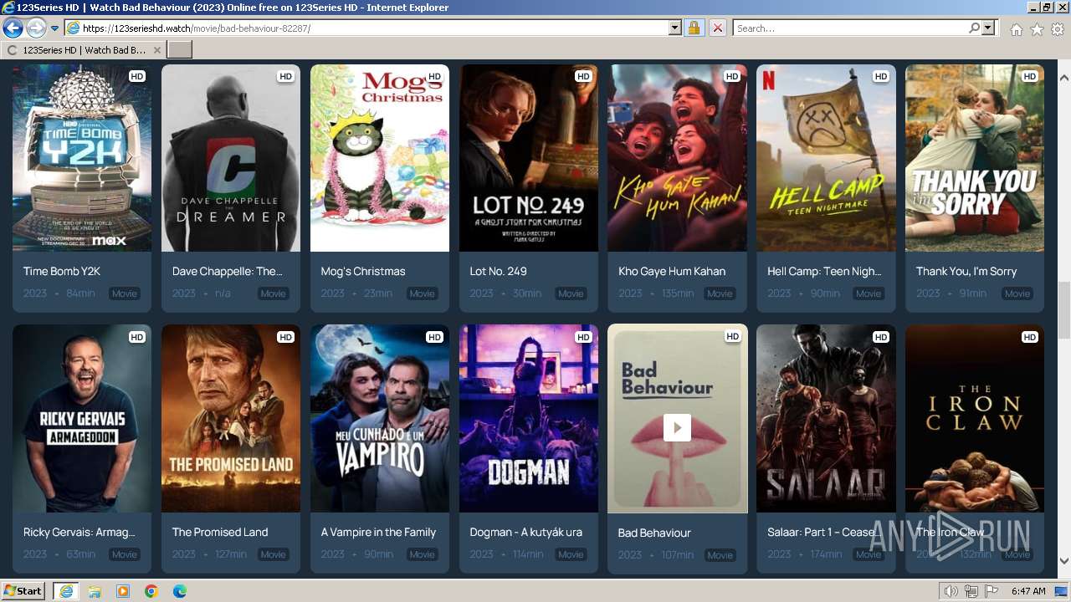Open the Action Center flag icon

coord(992,591)
